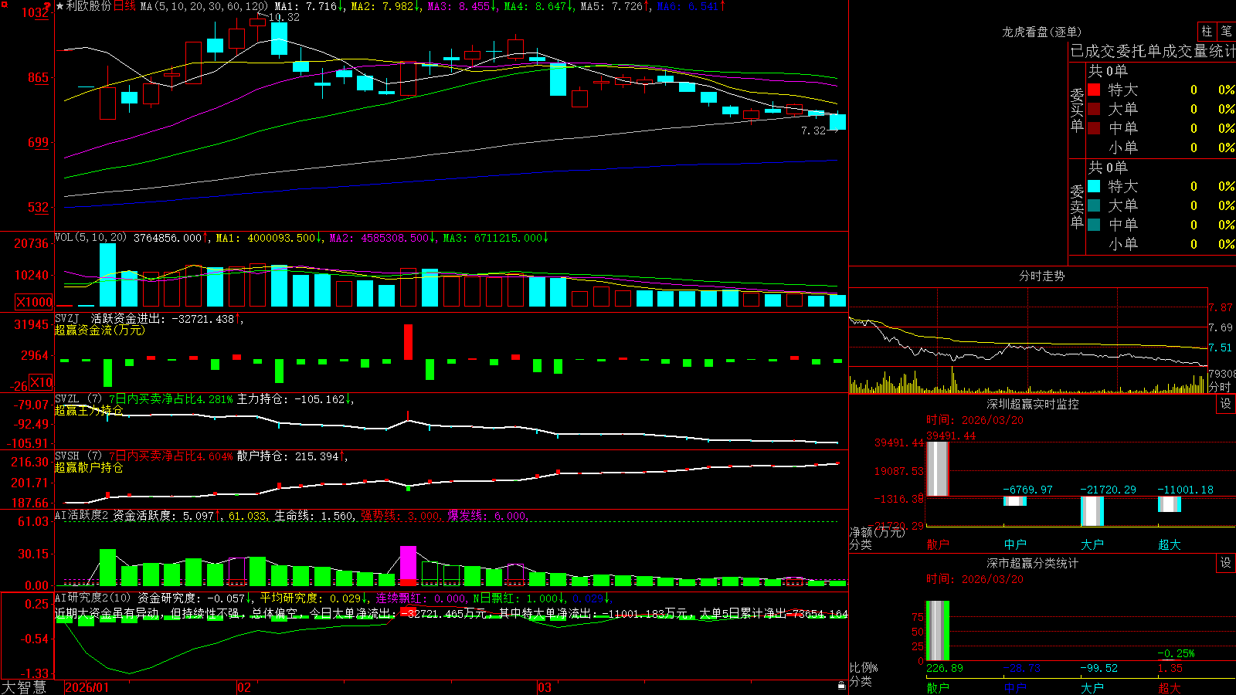Screen dimensions: 1236x695
Task: Click the 超赢散户持仓 label
Action: 89,467
